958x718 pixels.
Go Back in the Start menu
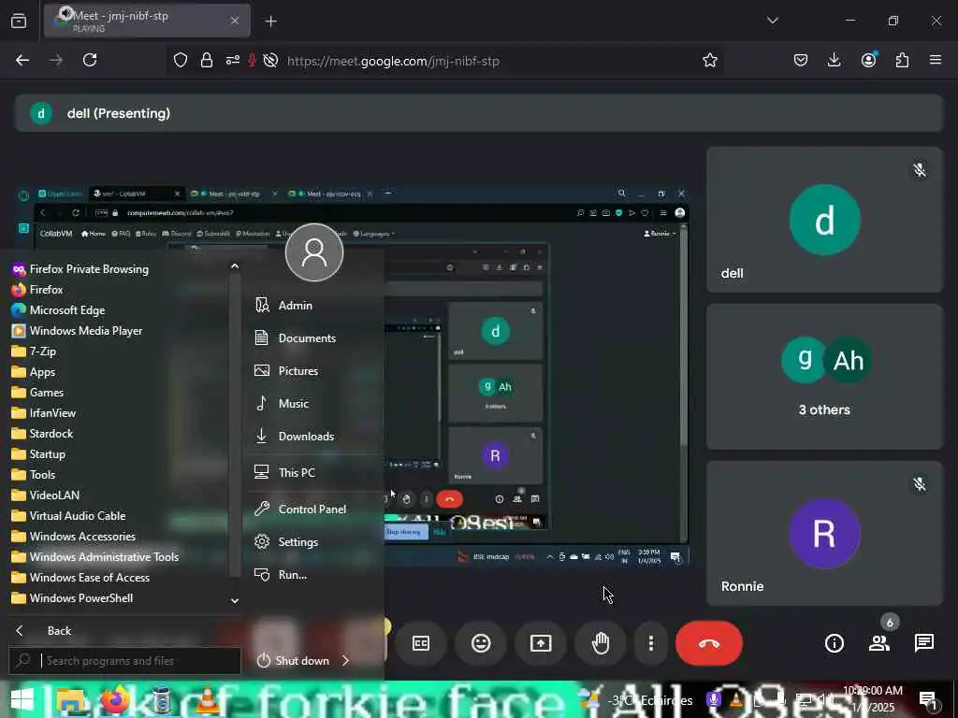click(x=43, y=631)
